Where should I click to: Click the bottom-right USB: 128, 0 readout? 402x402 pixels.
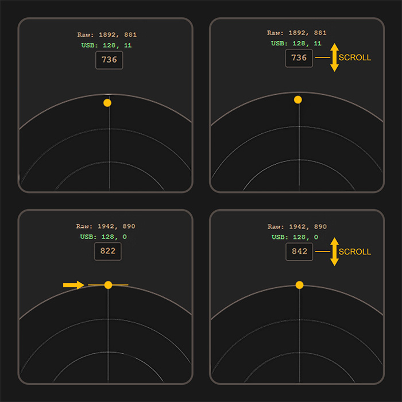(295, 237)
